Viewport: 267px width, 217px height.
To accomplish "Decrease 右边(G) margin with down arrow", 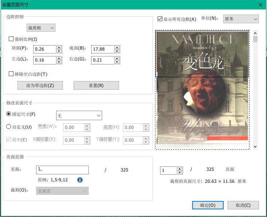I will point(117,62).
